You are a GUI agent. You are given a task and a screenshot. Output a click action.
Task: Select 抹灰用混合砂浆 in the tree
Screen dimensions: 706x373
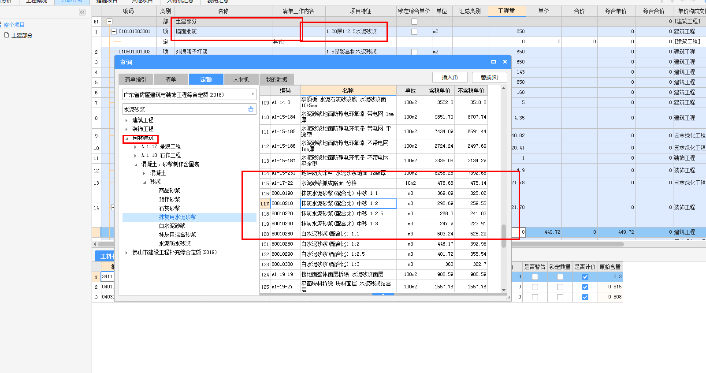tap(177, 235)
